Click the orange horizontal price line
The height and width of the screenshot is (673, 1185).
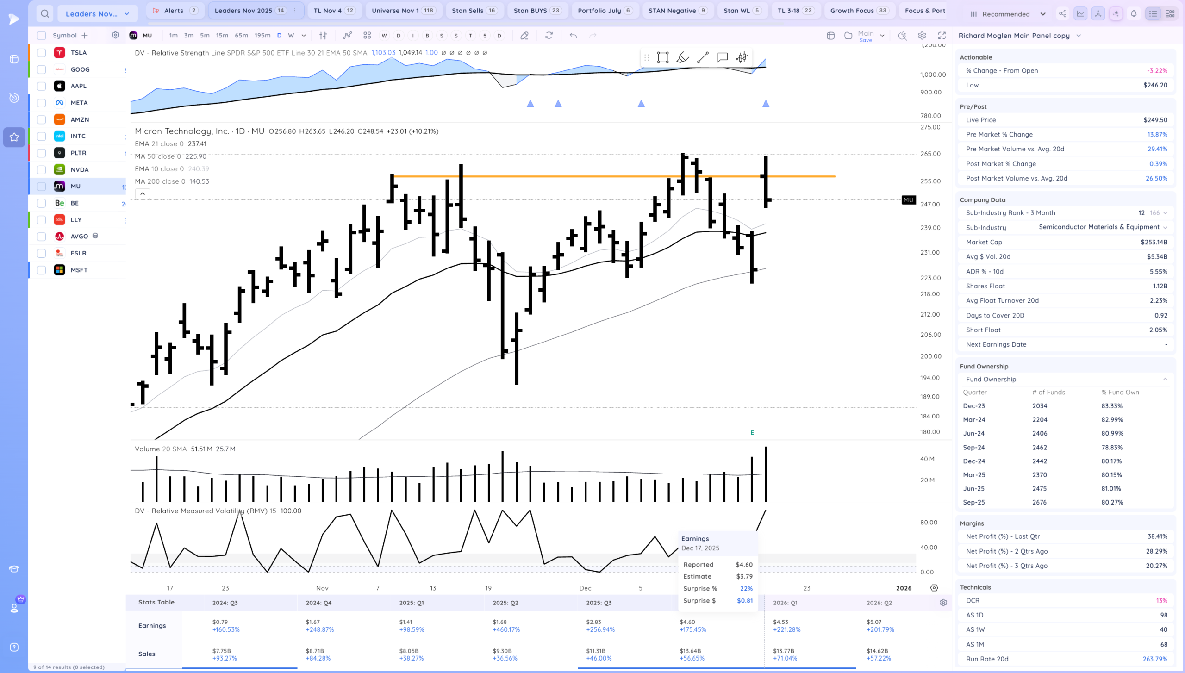coord(555,176)
